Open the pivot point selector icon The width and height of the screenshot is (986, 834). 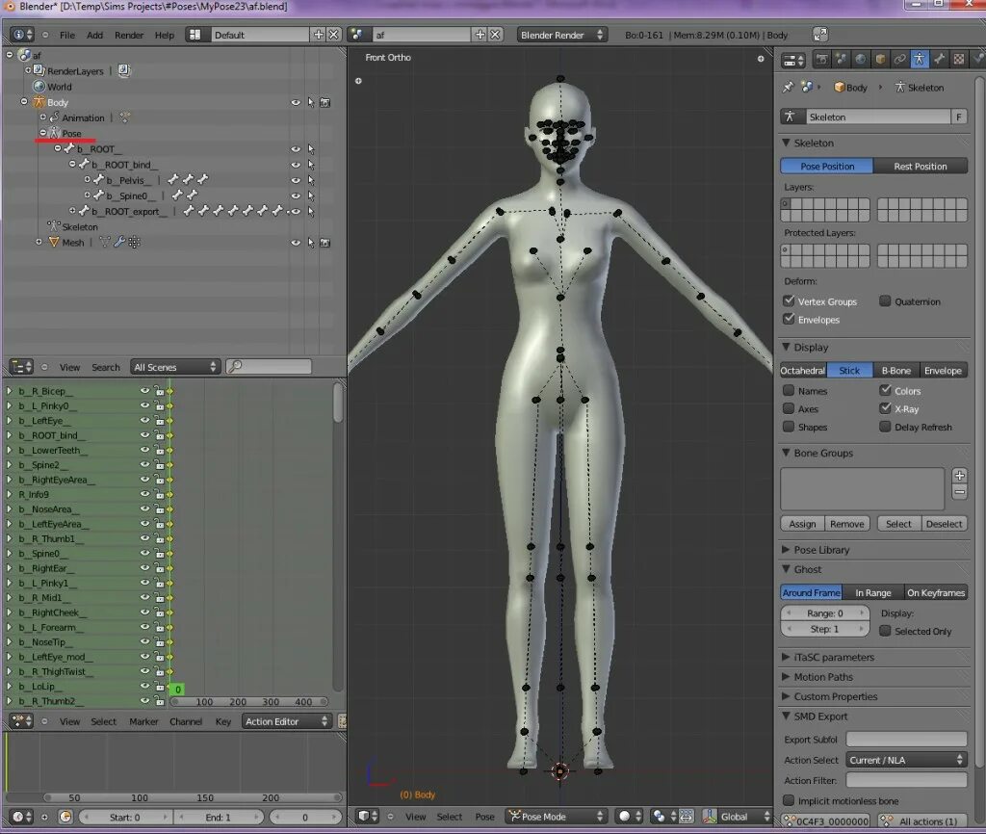click(x=664, y=816)
